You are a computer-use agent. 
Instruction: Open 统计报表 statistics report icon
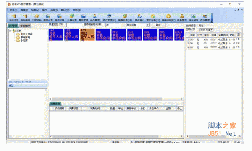193,18
